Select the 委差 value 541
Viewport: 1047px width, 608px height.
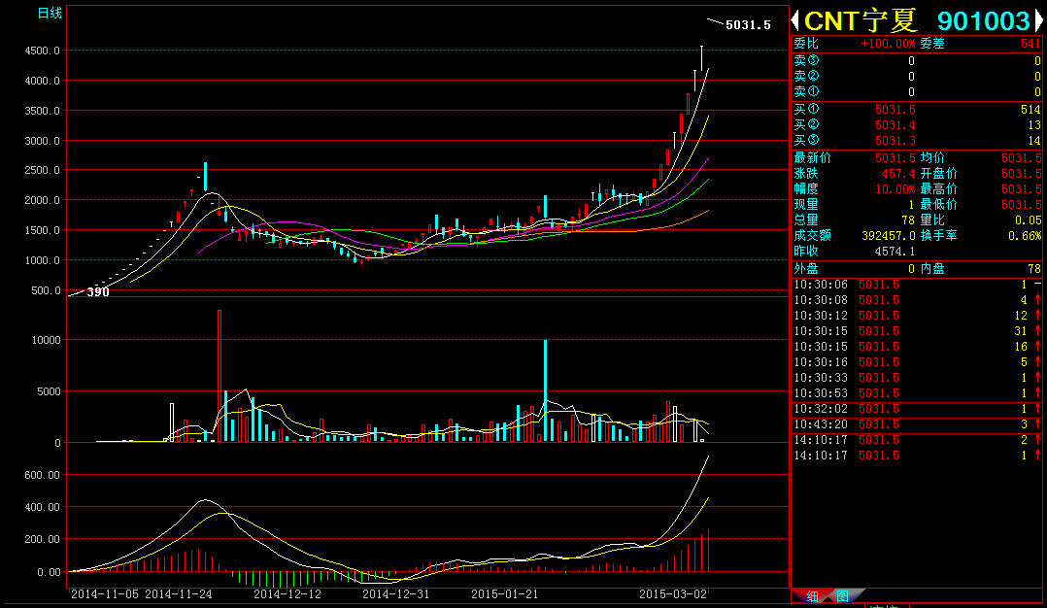1030,44
